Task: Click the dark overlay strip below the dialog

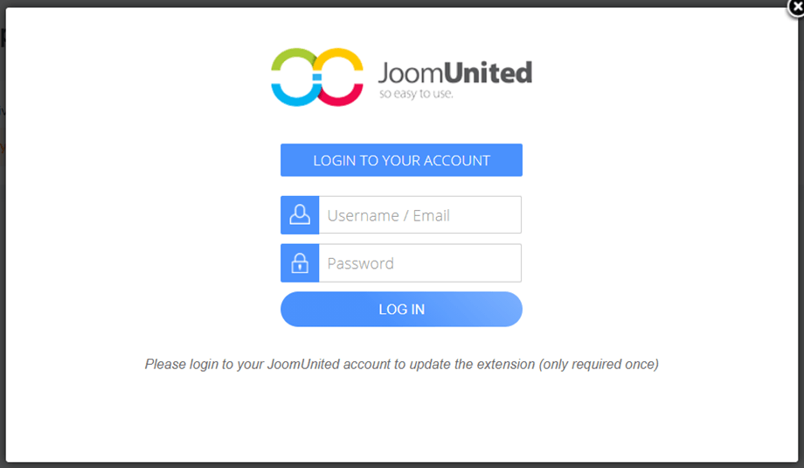Action: [402, 465]
